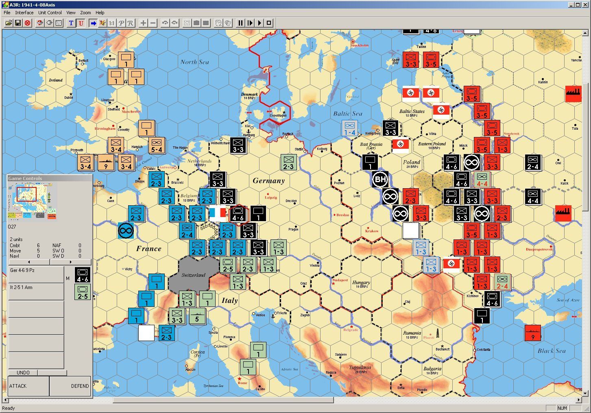Click the dashed selection rectangle icon
The width and height of the screenshot is (591, 413).
click(187, 23)
